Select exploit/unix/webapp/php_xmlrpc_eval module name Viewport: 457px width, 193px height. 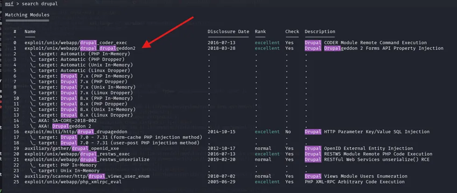(x=73, y=182)
